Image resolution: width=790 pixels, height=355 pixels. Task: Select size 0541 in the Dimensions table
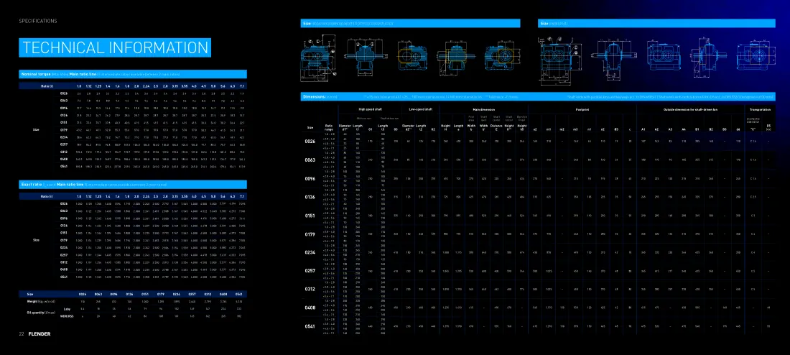point(310,326)
